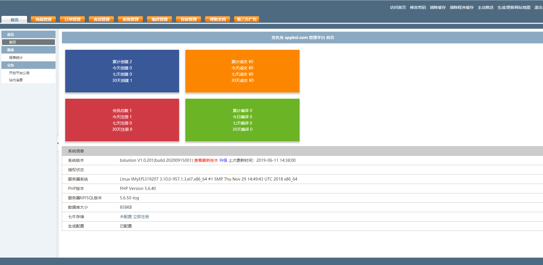
Task: Click 清除程序缓存 in the top bar
Action: click(462, 7)
